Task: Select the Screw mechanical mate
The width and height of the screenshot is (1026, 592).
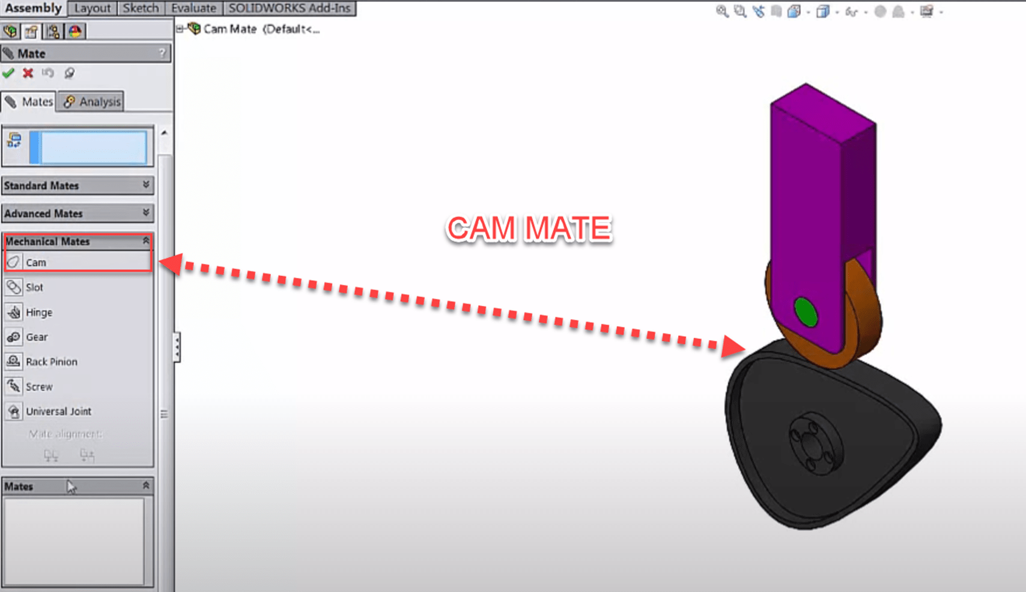Action: point(39,386)
